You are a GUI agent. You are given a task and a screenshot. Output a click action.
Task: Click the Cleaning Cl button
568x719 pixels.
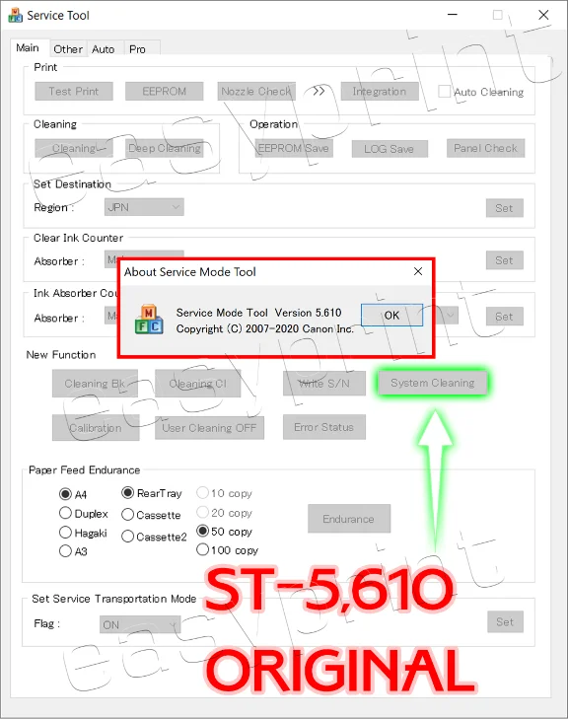pyautogui.click(x=197, y=384)
